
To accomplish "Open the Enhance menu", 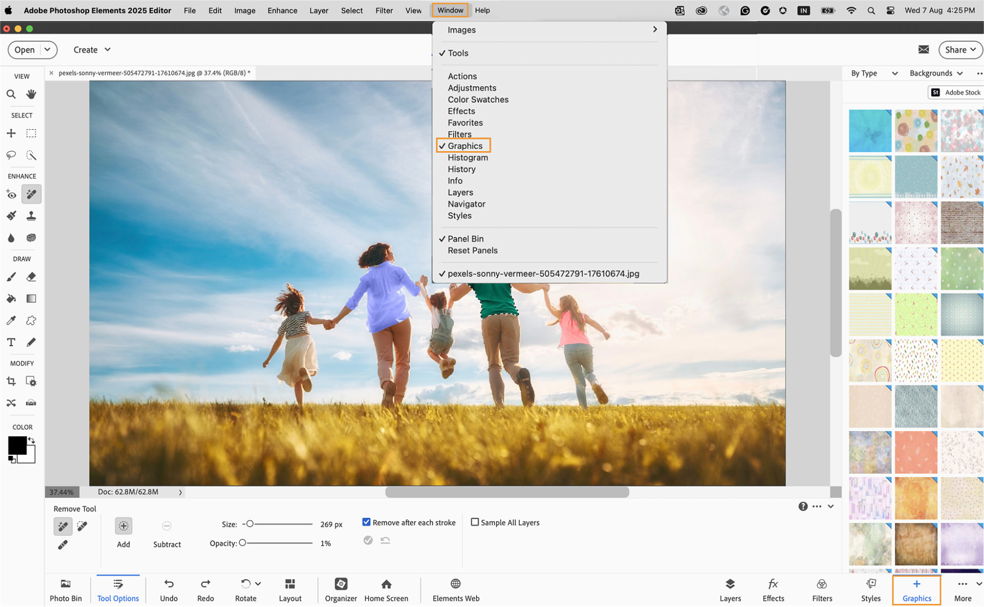I will pos(282,10).
